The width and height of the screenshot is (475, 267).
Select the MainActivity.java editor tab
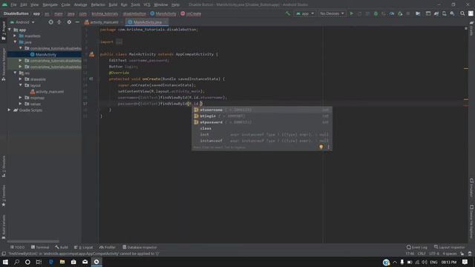click(x=148, y=22)
